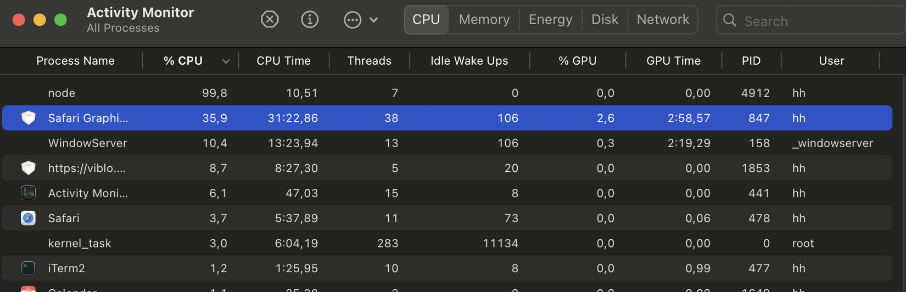906x292 pixels.
Task: Sort by % CPU column header
Action: pos(183,61)
